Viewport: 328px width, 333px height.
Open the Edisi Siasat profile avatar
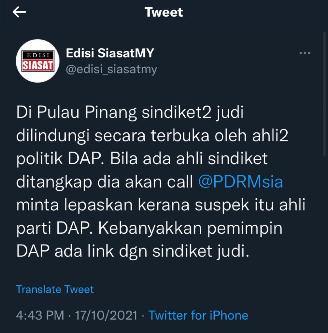(x=38, y=61)
